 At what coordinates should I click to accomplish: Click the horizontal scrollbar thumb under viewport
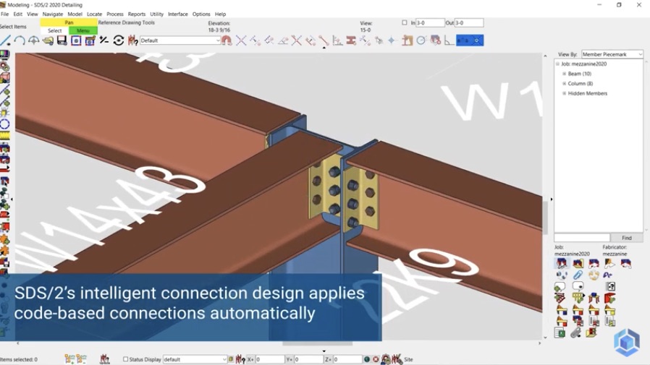click(x=318, y=343)
